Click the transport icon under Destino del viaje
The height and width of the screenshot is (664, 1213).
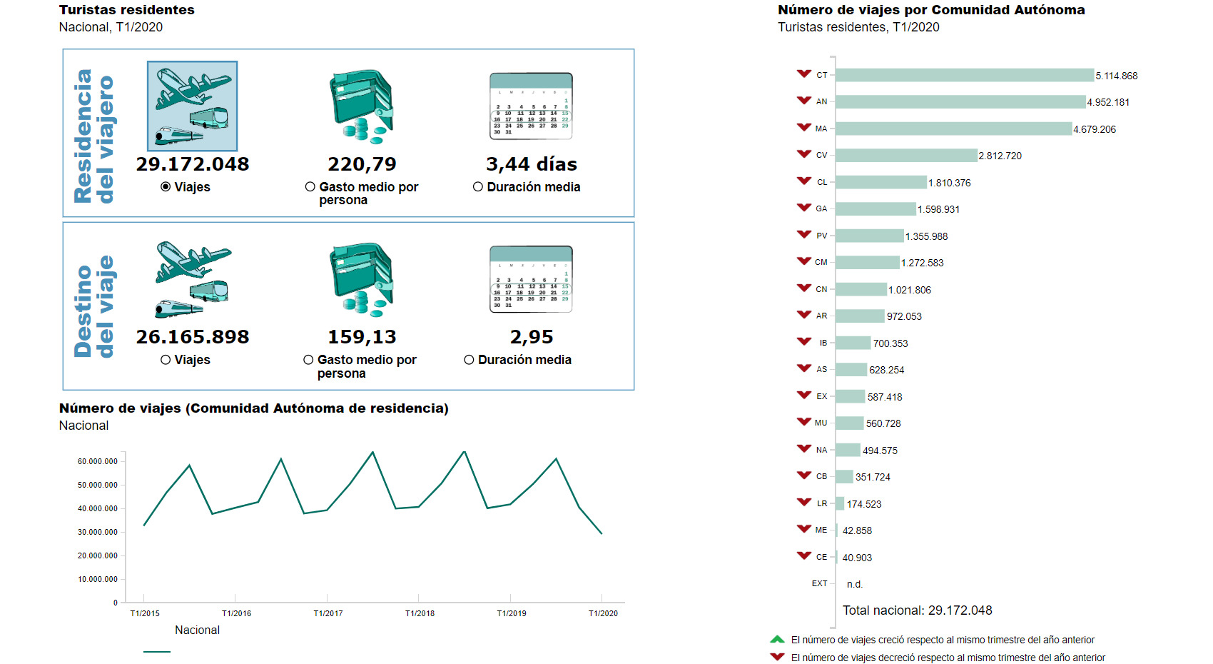point(192,279)
